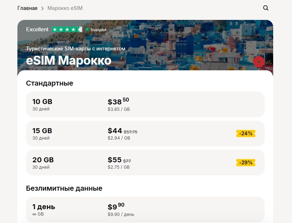
Task: Click the breadcrumb chevron separator
Action: coord(42,8)
